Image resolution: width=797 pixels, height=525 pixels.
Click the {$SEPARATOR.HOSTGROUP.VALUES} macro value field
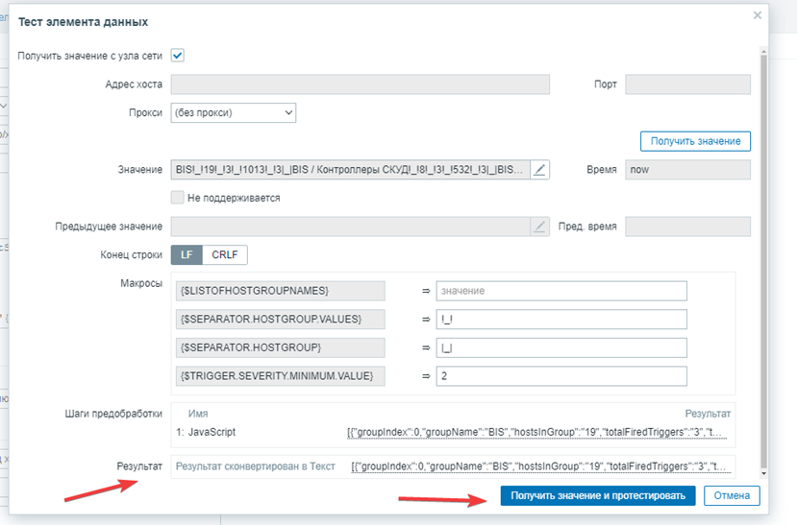(x=560, y=319)
